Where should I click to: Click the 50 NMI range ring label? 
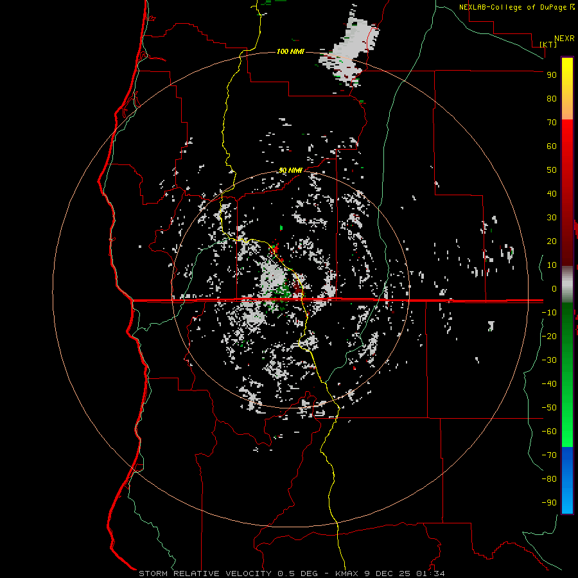click(x=290, y=170)
